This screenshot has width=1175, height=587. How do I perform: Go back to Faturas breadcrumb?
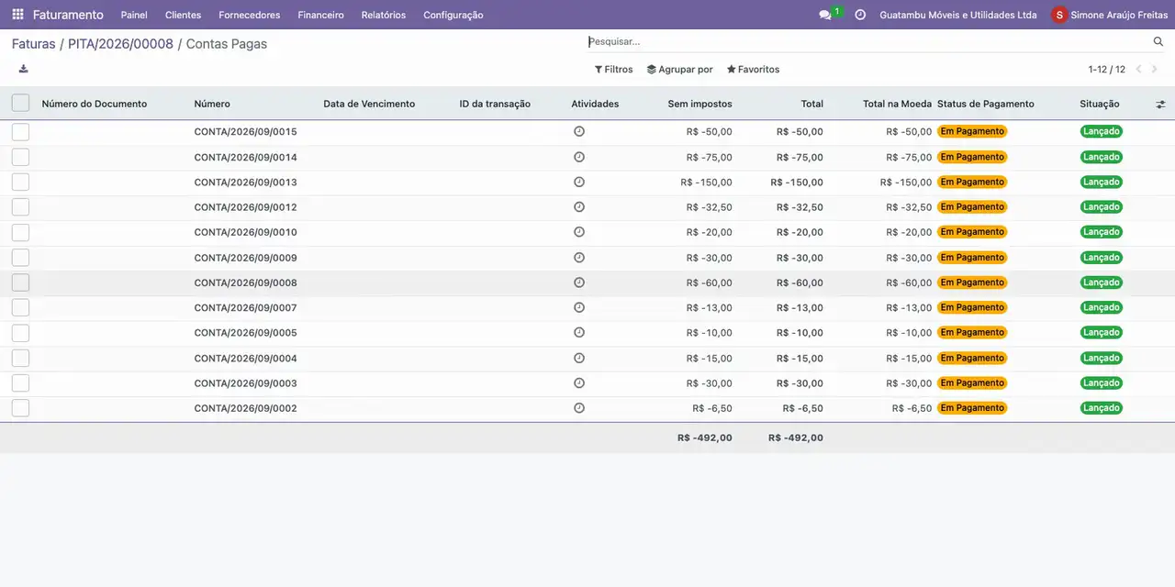coord(33,43)
